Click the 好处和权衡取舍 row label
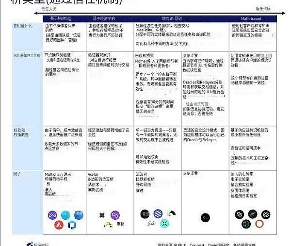This screenshot has height=246, width=291. [22, 133]
